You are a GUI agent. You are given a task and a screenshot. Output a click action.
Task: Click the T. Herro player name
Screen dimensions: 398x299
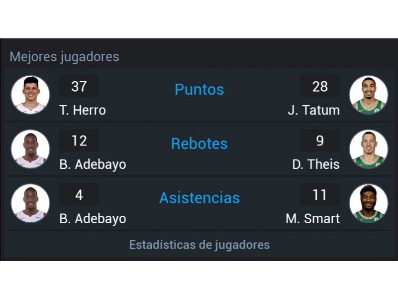click(x=83, y=110)
